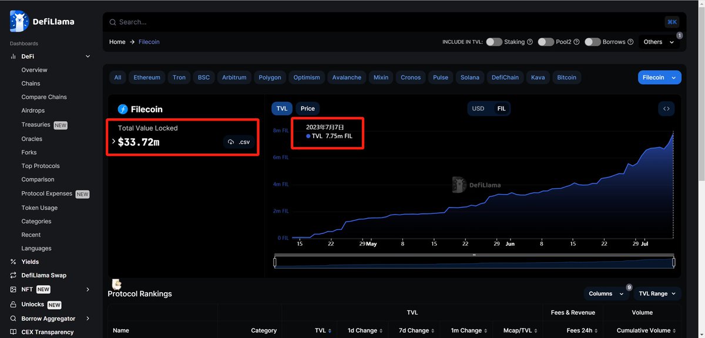
Task: Switch chart denomination to FIL
Action: (501, 109)
